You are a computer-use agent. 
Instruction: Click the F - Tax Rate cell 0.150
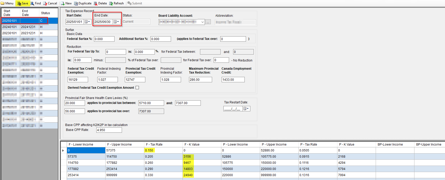coord(163,150)
